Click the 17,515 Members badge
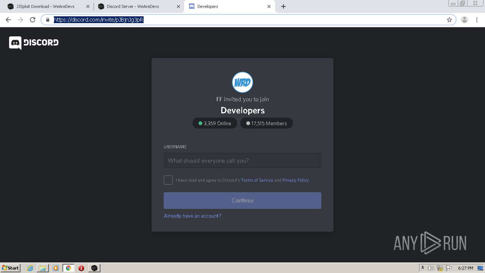This screenshot has height=273, width=485. [266, 123]
